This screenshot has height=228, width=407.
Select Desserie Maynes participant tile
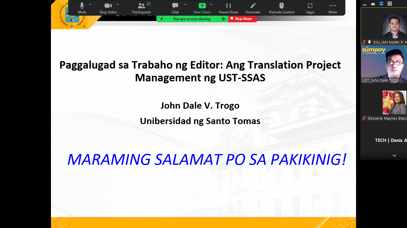point(384,102)
